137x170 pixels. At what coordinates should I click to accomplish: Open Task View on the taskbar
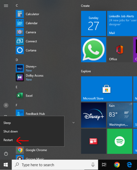coord(104,165)
